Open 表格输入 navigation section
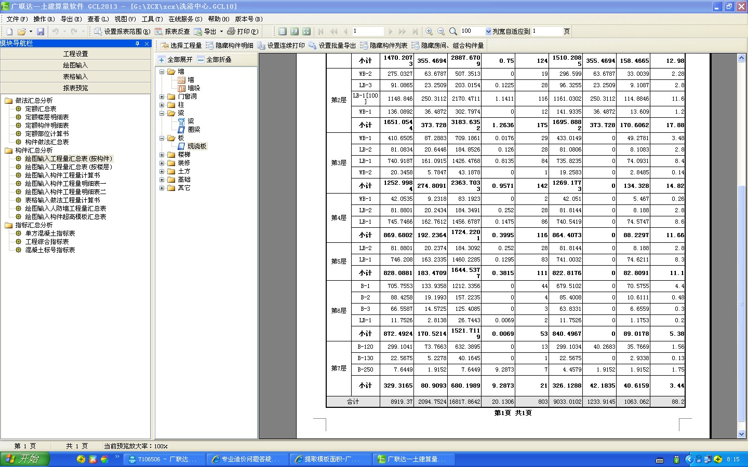748x467 pixels. click(76, 77)
